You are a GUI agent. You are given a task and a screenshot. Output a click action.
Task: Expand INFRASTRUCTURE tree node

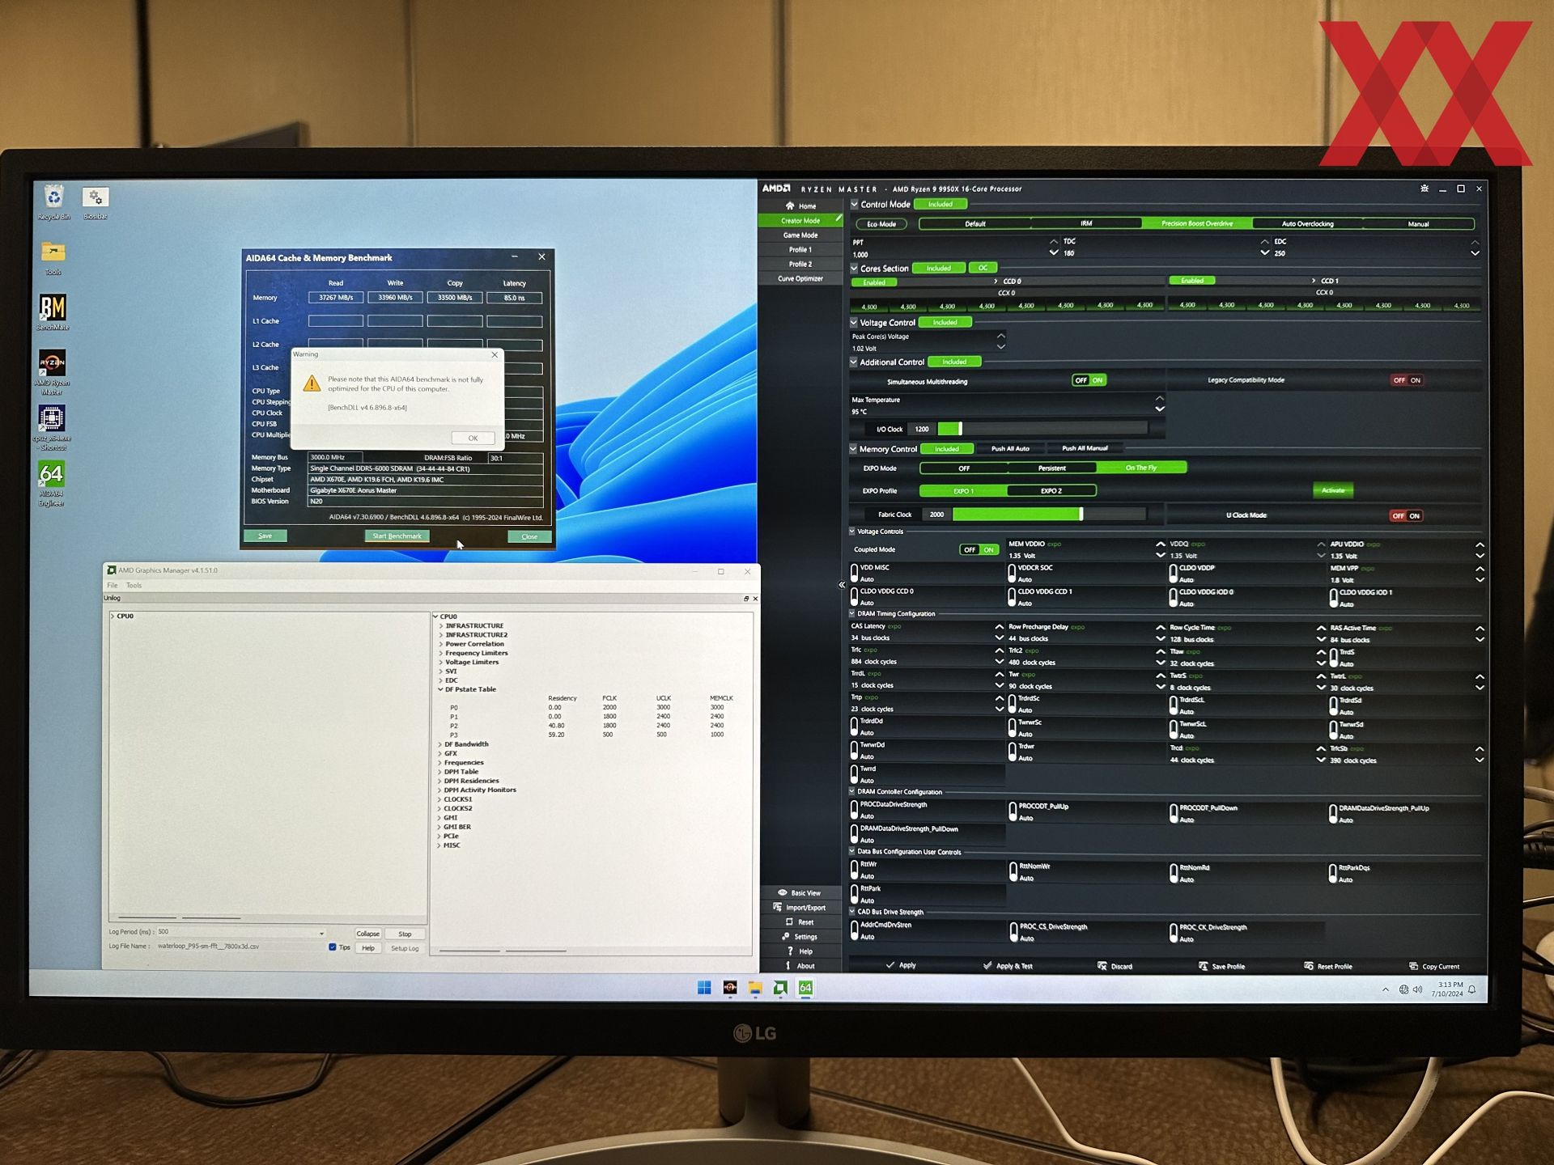tap(440, 626)
